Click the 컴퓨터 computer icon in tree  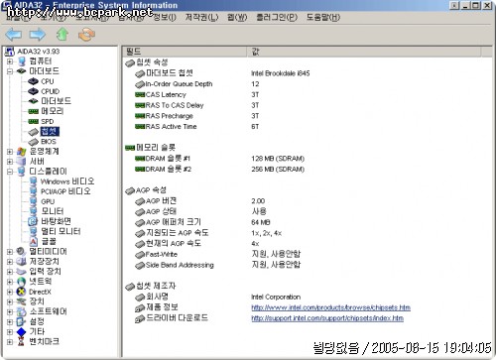tap(22, 61)
